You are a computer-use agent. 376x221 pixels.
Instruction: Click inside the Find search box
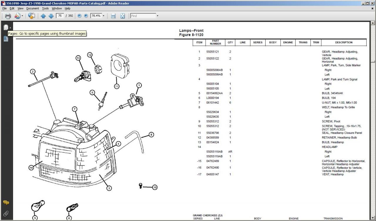(x=143, y=16)
